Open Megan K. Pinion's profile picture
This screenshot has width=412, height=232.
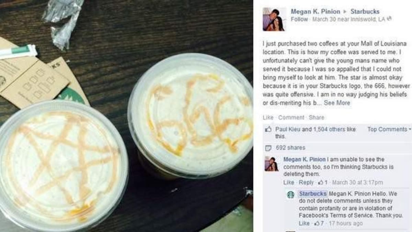[274, 19]
